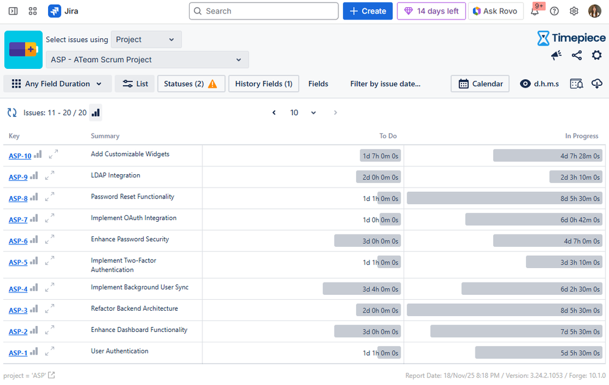Screen dimensions: 609x385
Task: Open the Statuses (2) menu
Action: [191, 84]
